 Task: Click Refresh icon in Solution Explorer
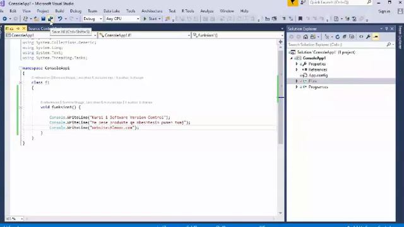click(338, 37)
